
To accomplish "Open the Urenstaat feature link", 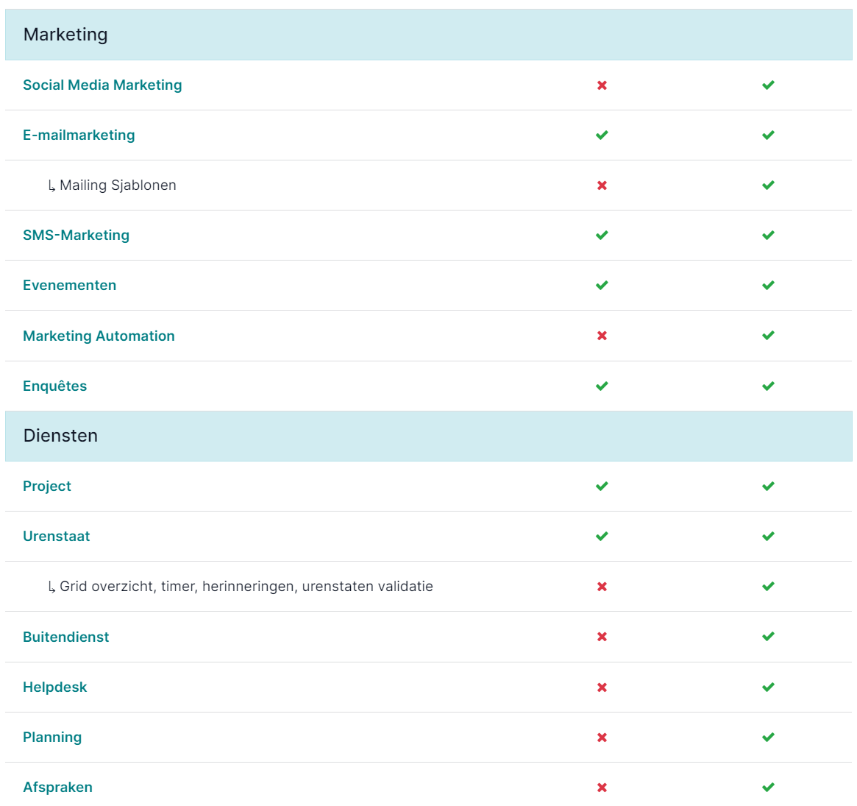I will [x=57, y=537].
